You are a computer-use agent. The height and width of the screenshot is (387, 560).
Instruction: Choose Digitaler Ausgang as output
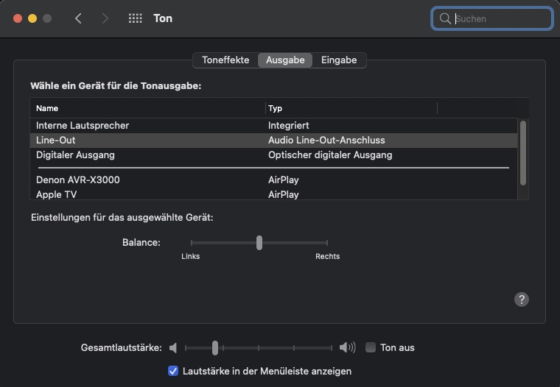pos(75,155)
